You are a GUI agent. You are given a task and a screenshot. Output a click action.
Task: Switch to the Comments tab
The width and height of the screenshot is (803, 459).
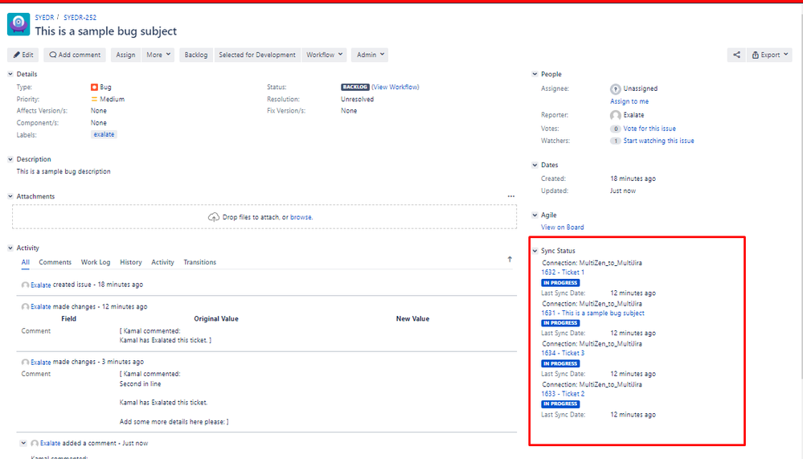pyautogui.click(x=55, y=262)
